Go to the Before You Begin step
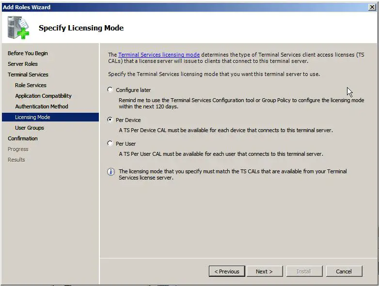Image resolution: width=379 pixels, height=286 pixels. click(x=28, y=53)
